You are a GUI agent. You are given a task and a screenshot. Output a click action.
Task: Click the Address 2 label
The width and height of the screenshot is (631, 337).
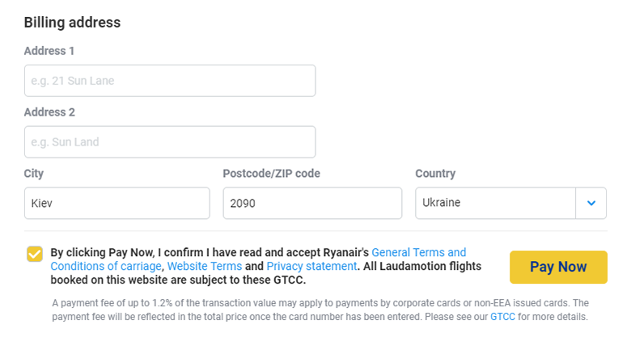49,112
